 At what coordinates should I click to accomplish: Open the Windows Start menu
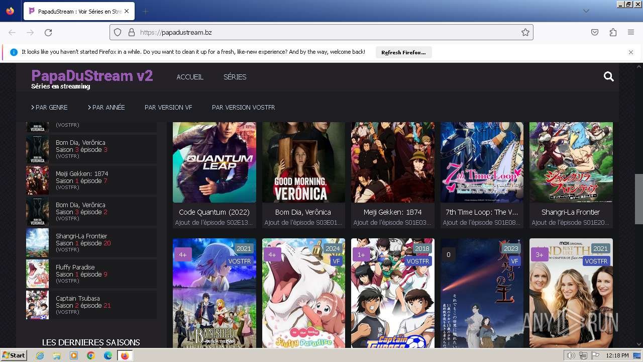[x=14, y=355]
